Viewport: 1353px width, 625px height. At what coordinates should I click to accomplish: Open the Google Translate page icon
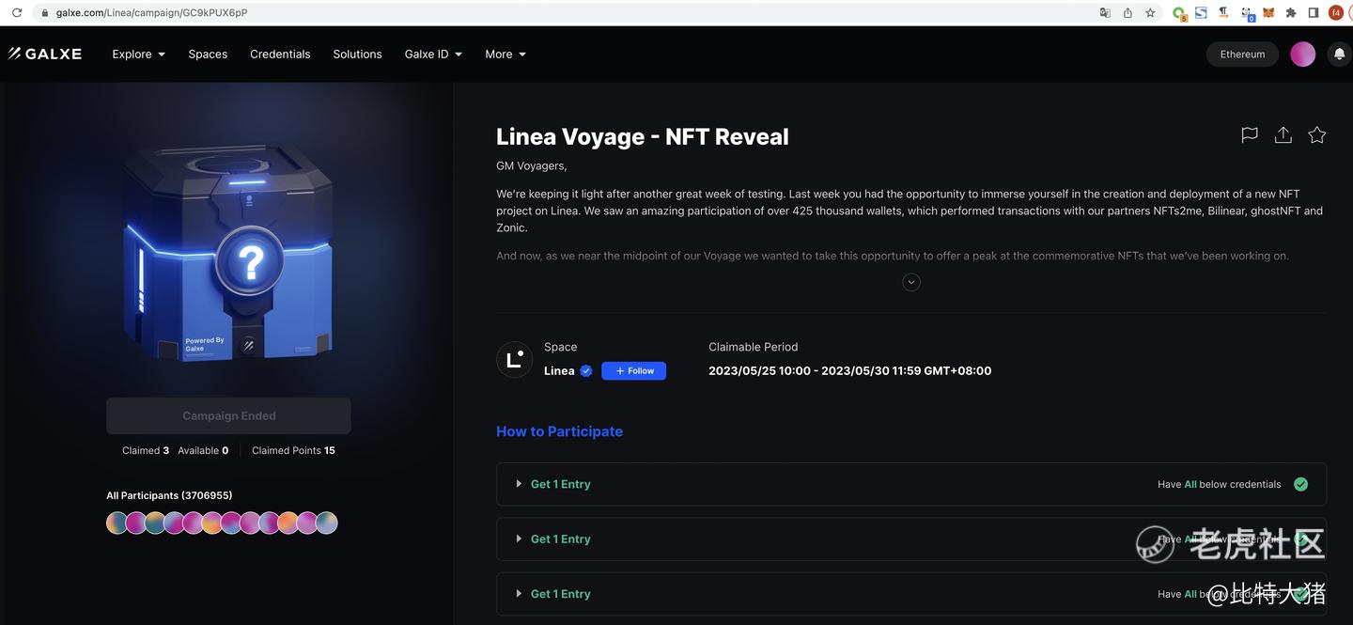click(1105, 13)
